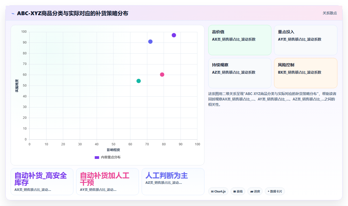The height and width of the screenshot is (206, 348).
Task: Click the table icon in 表格 tag
Action: pyautogui.click(x=235, y=192)
